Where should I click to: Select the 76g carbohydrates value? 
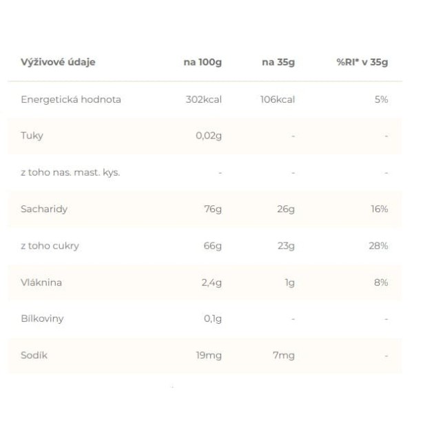click(213, 209)
